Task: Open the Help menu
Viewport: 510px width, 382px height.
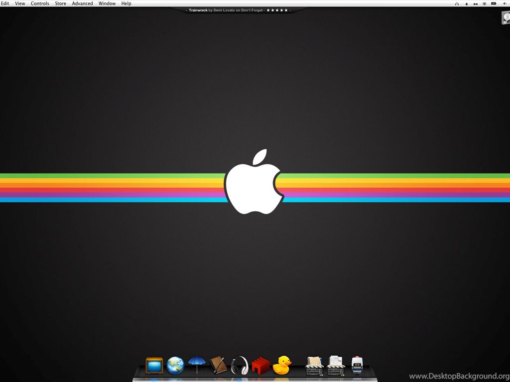Action: click(126, 3)
